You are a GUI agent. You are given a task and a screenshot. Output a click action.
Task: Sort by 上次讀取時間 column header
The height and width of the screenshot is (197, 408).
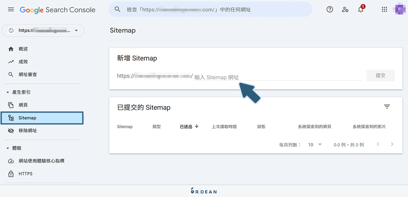(224, 127)
